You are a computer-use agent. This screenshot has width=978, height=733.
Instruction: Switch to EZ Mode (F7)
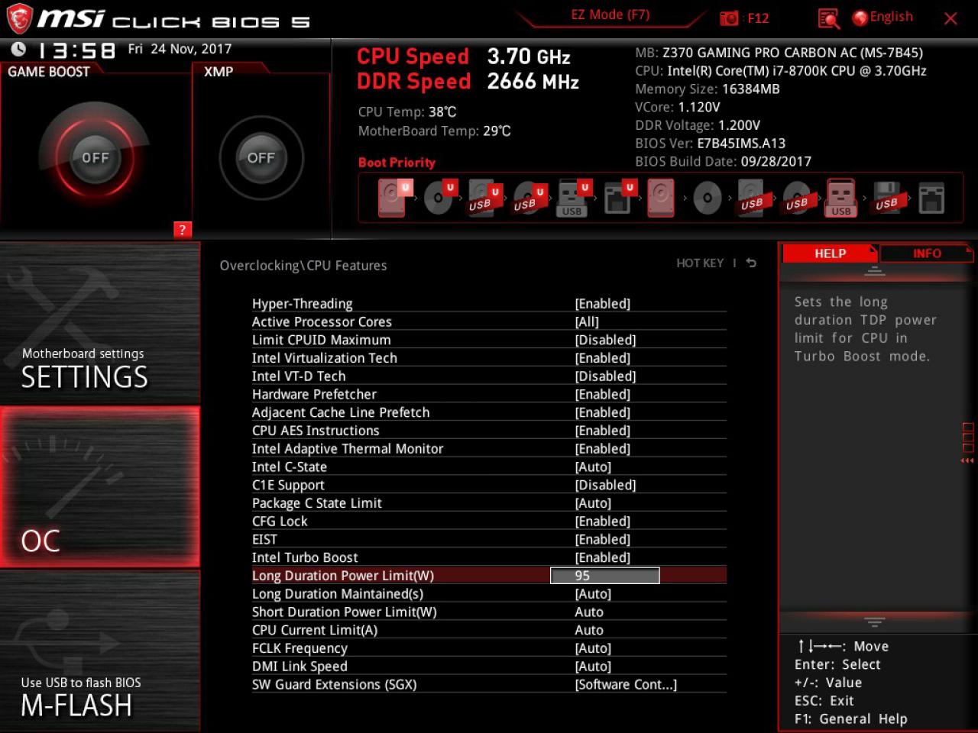[x=610, y=15]
